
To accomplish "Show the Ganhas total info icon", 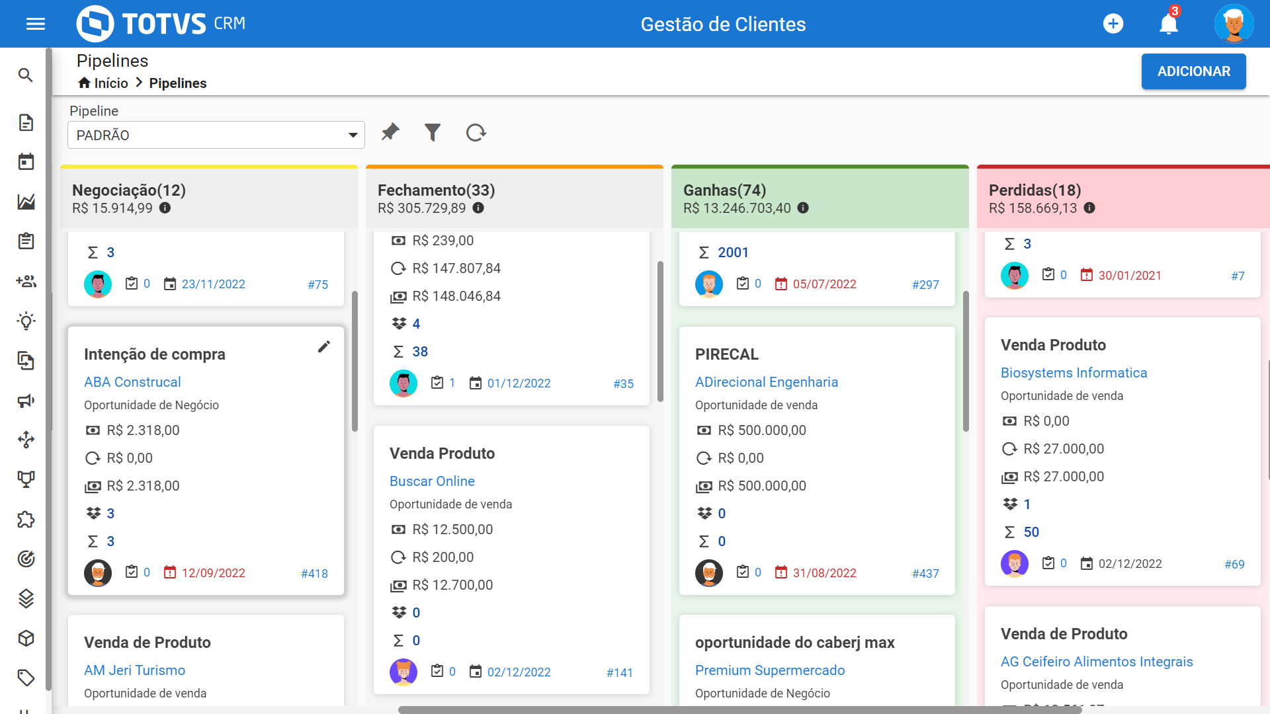I will (x=803, y=208).
